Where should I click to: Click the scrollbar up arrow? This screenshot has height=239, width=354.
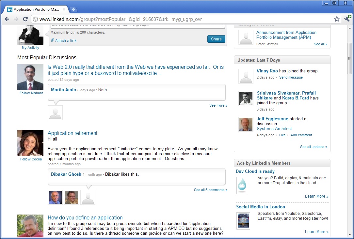coord(349,27)
